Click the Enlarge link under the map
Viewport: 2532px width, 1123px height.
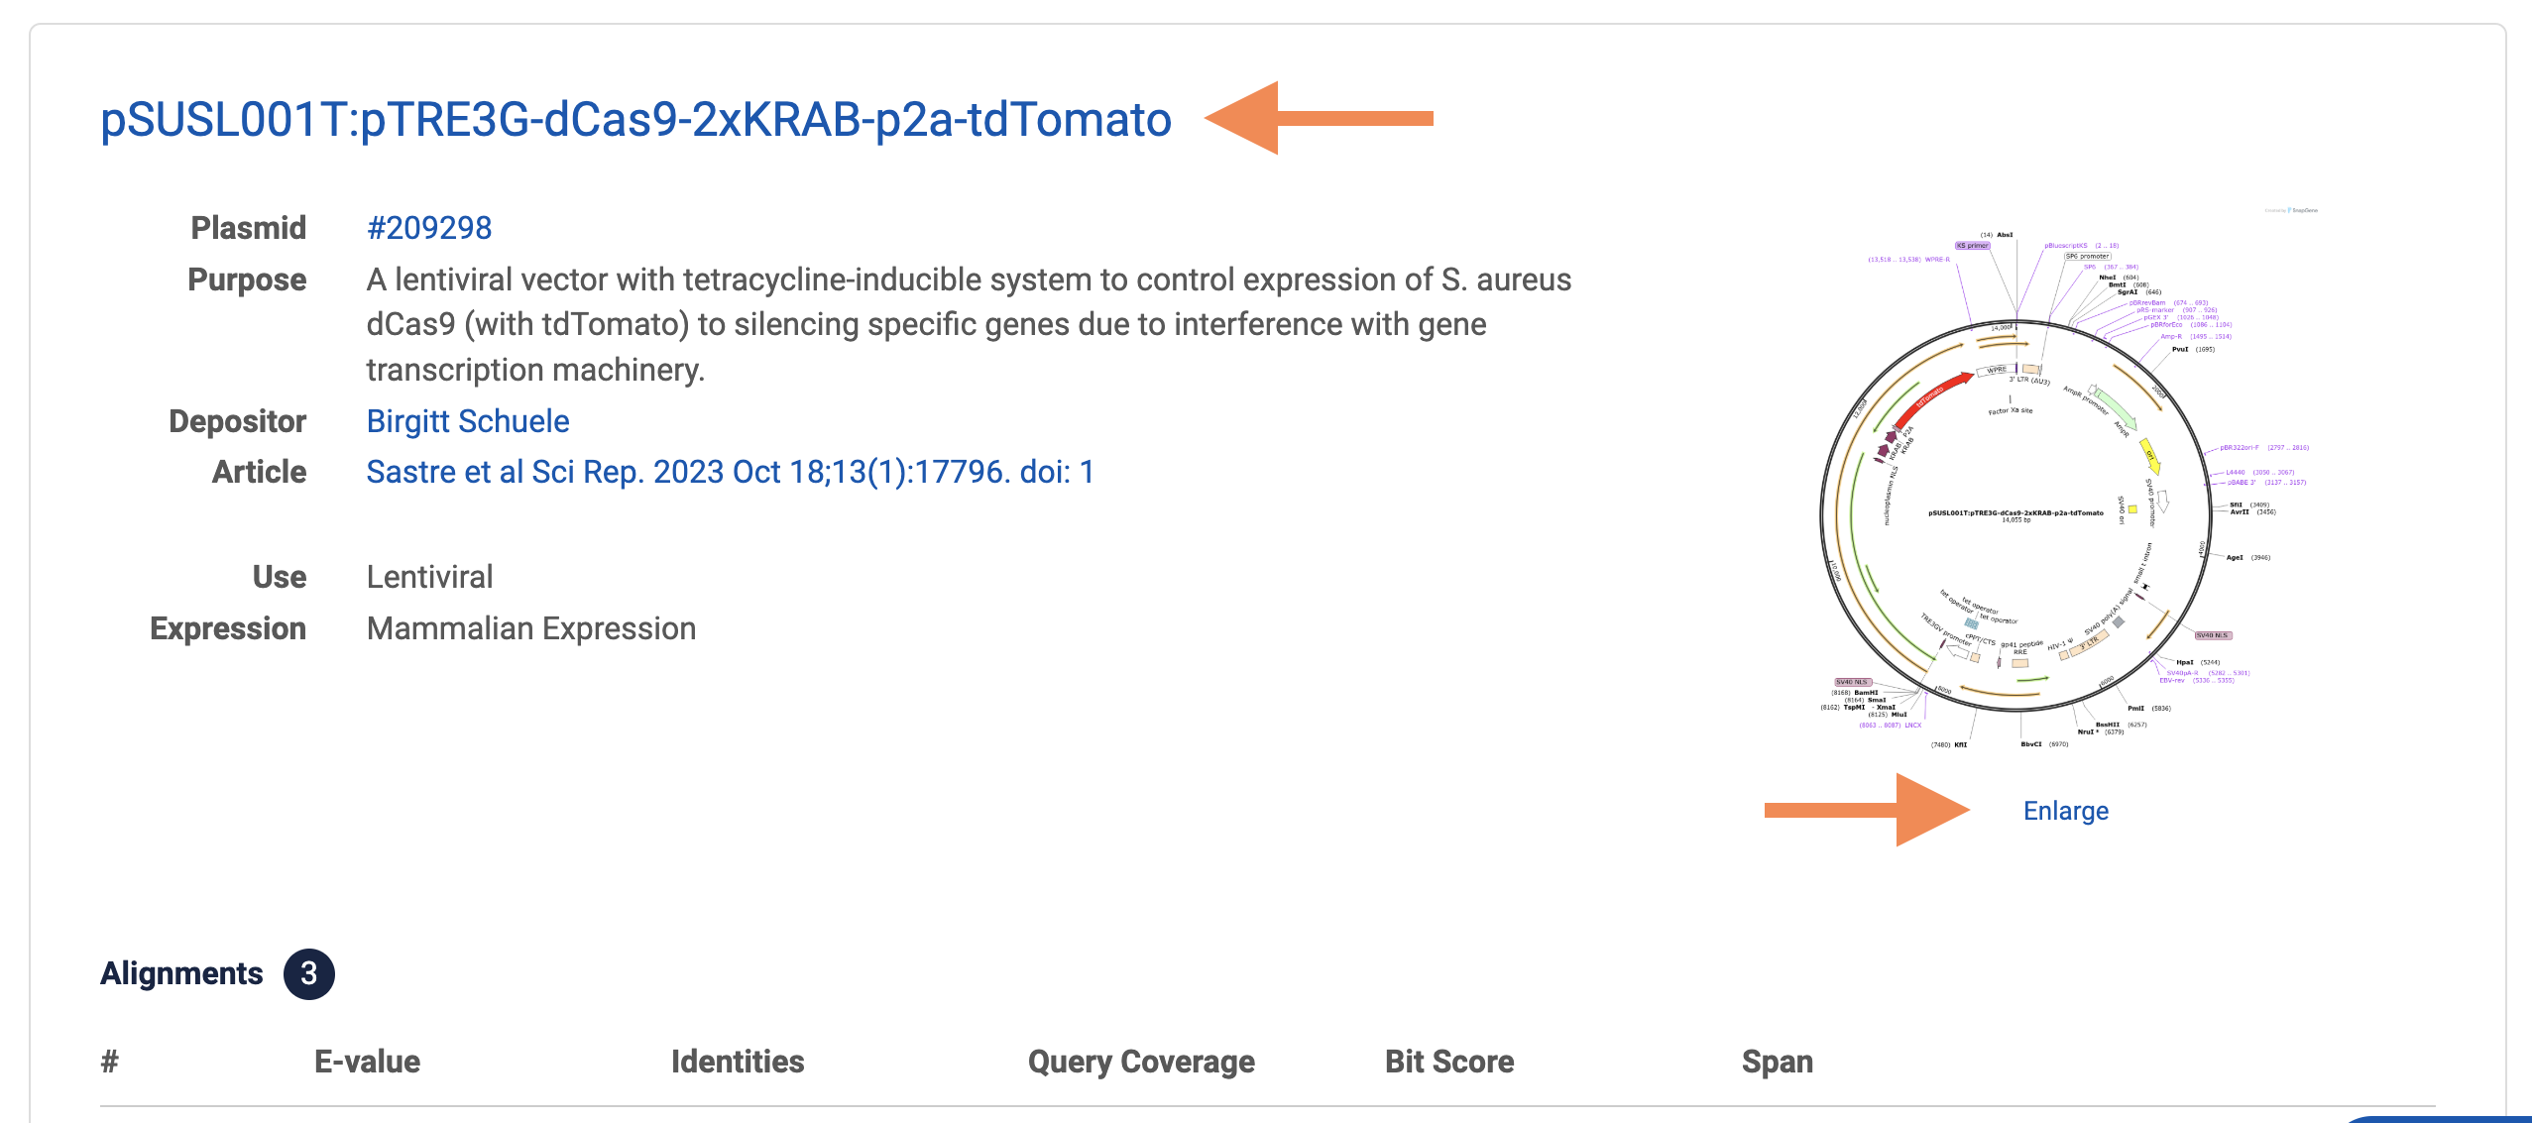click(2066, 811)
